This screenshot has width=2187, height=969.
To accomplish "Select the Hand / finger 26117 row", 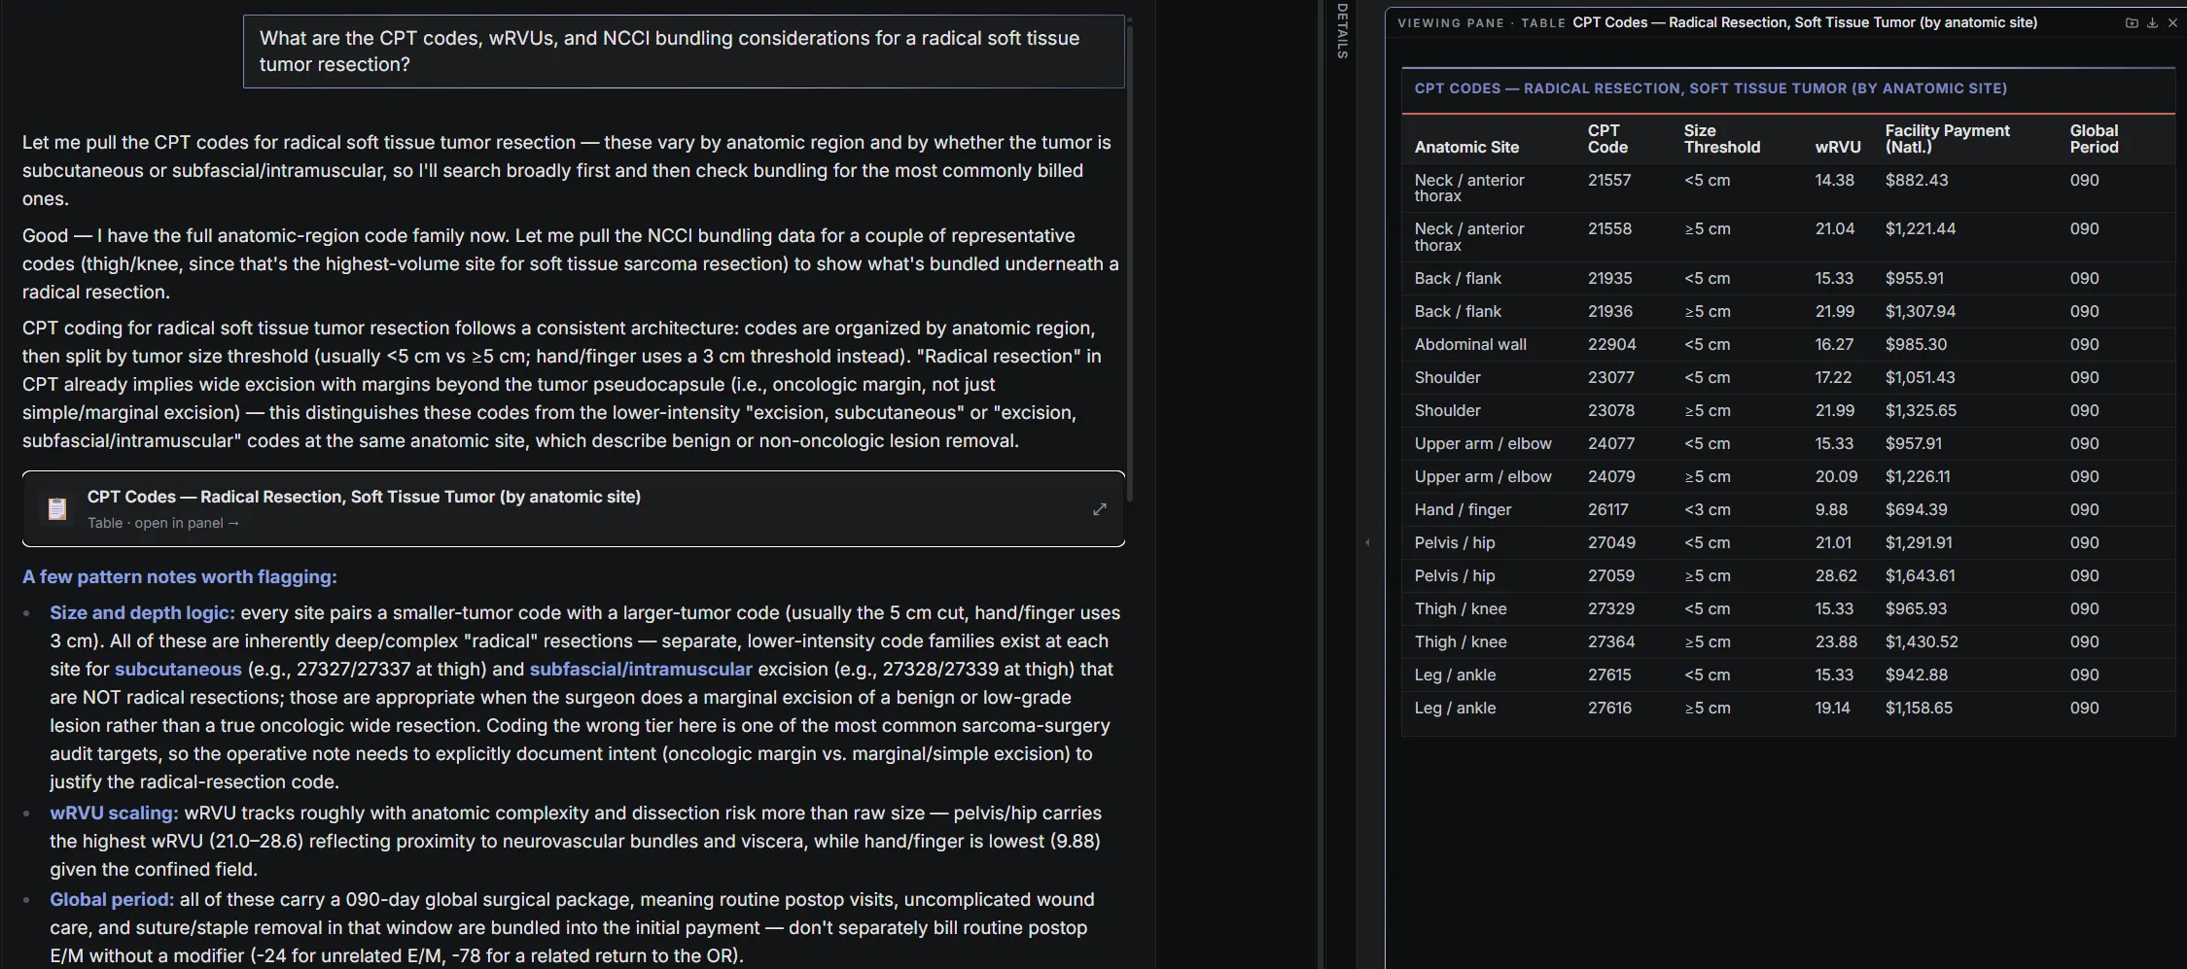I will click(1787, 509).
